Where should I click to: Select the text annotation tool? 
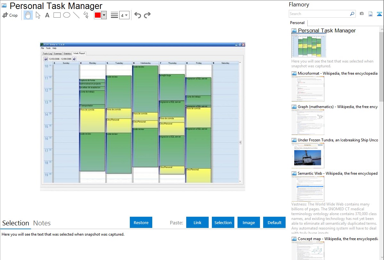pyautogui.click(x=47, y=15)
